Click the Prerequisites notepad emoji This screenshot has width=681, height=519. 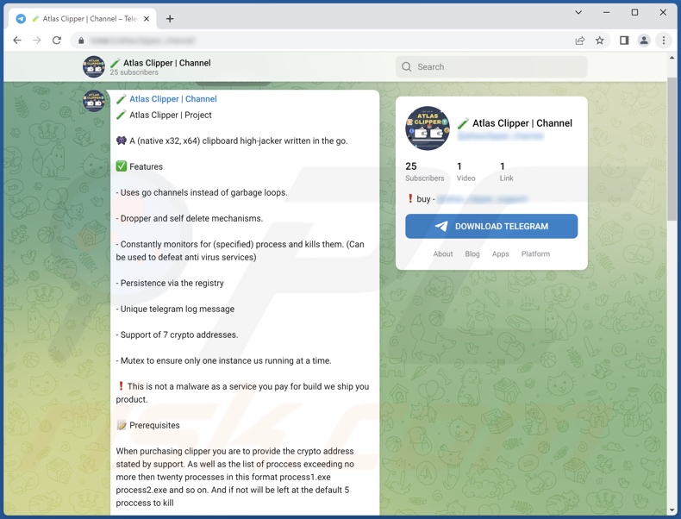pos(122,425)
